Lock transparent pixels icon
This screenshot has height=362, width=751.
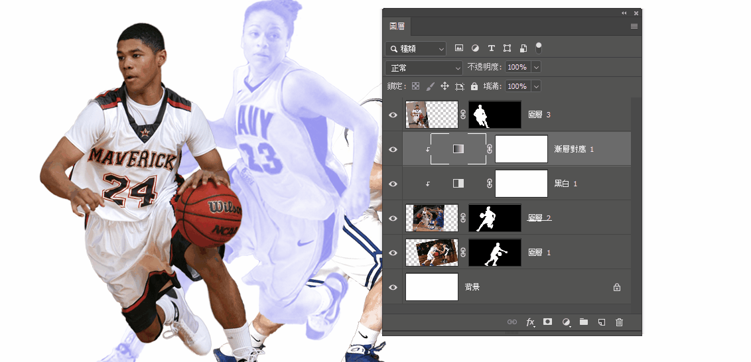click(416, 86)
